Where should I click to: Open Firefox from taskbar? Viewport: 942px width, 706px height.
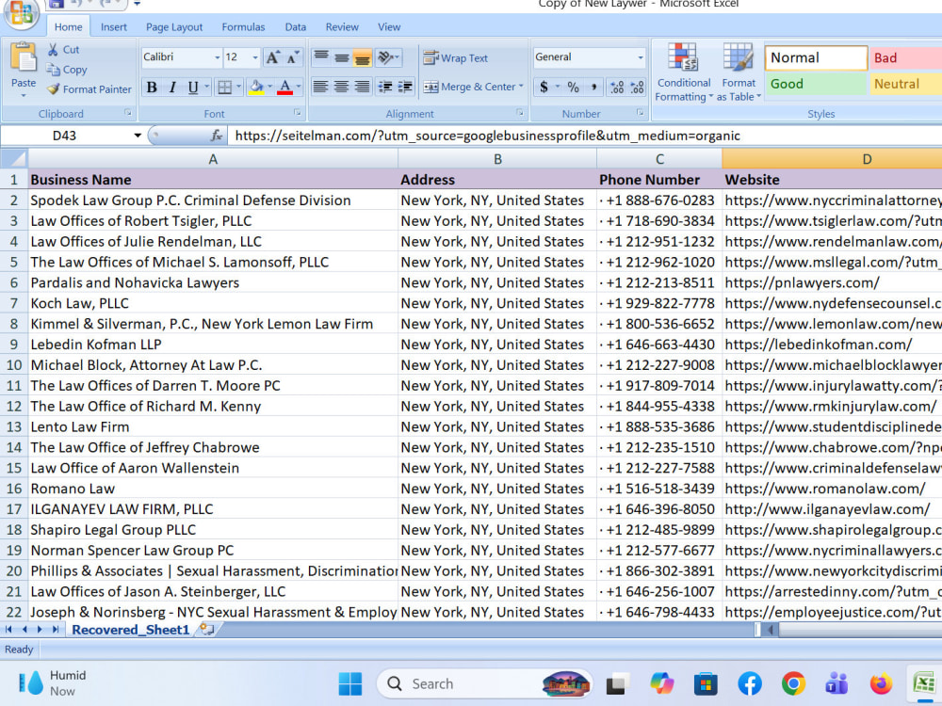(x=881, y=683)
